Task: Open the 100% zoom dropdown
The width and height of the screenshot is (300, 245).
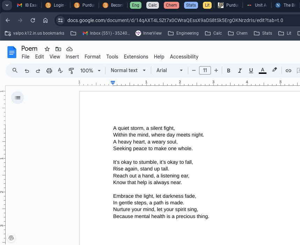Action: pyautogui.click(x=90, y=71)
